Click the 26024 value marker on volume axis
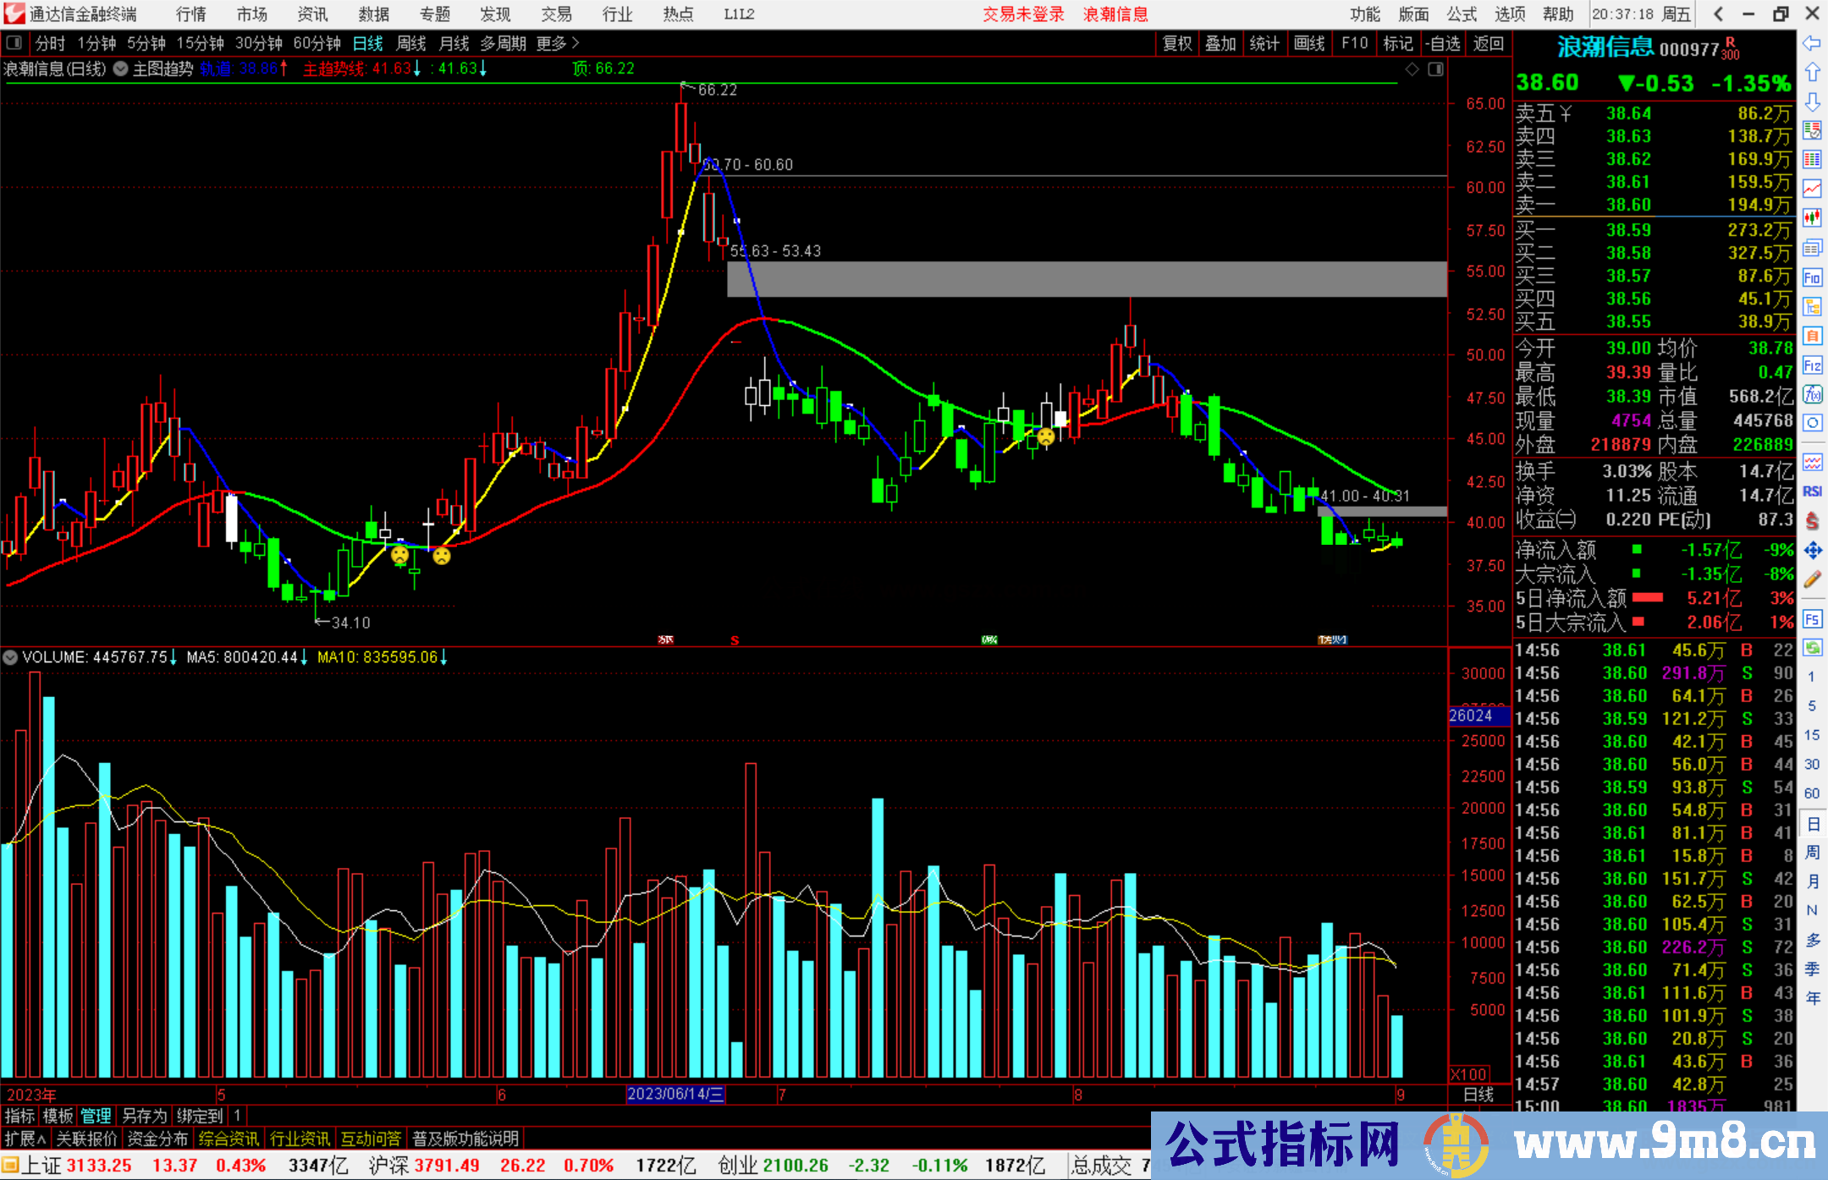This screenshot has width=1828, height=1180. 1478,716
